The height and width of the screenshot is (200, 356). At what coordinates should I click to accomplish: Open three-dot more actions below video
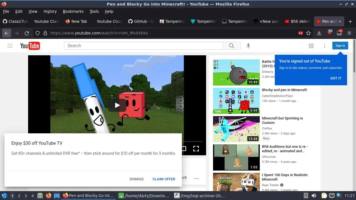click(196, 179)
